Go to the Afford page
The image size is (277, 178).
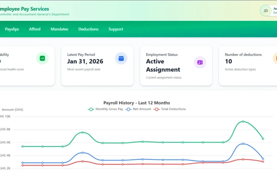click(35, 29)
